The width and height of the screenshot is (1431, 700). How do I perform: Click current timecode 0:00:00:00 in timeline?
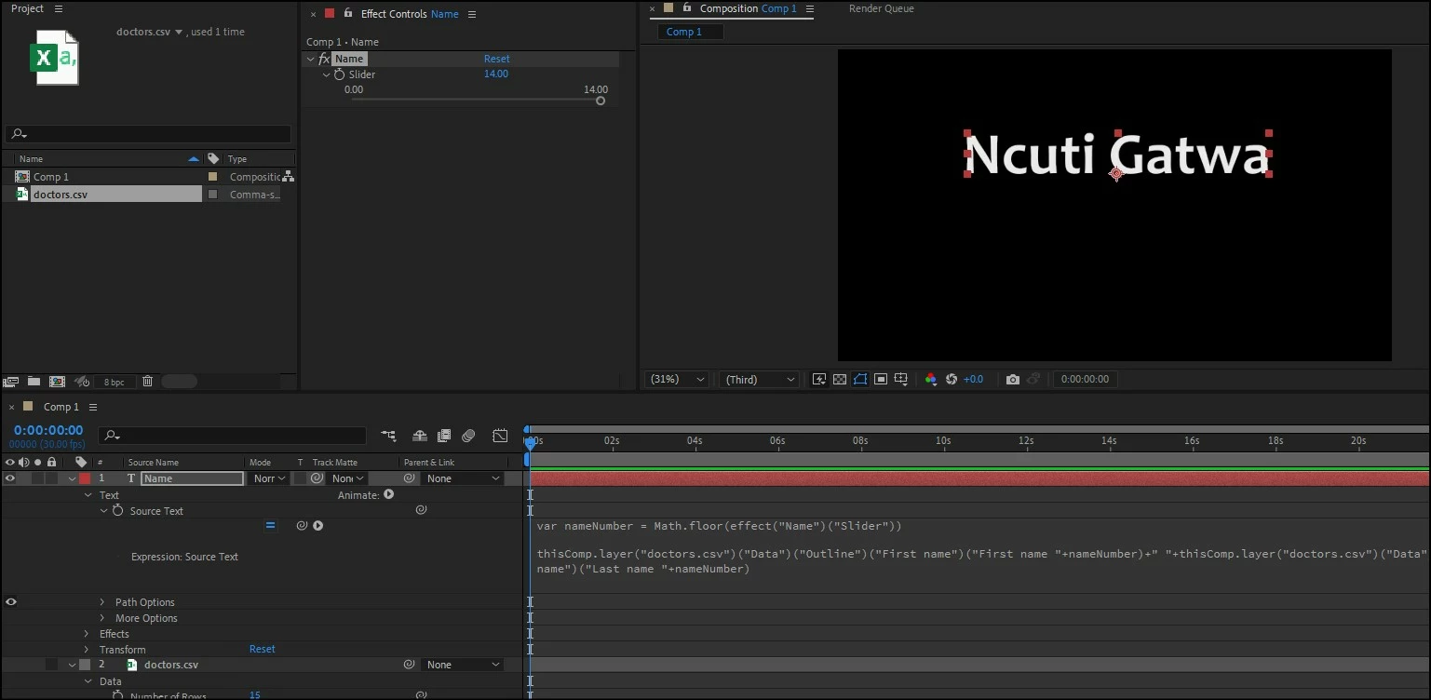[x=48, y=430]
